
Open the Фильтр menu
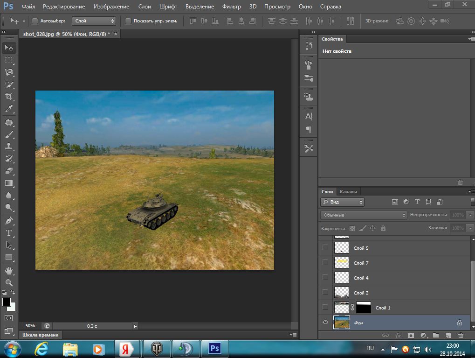coord(232,7)
